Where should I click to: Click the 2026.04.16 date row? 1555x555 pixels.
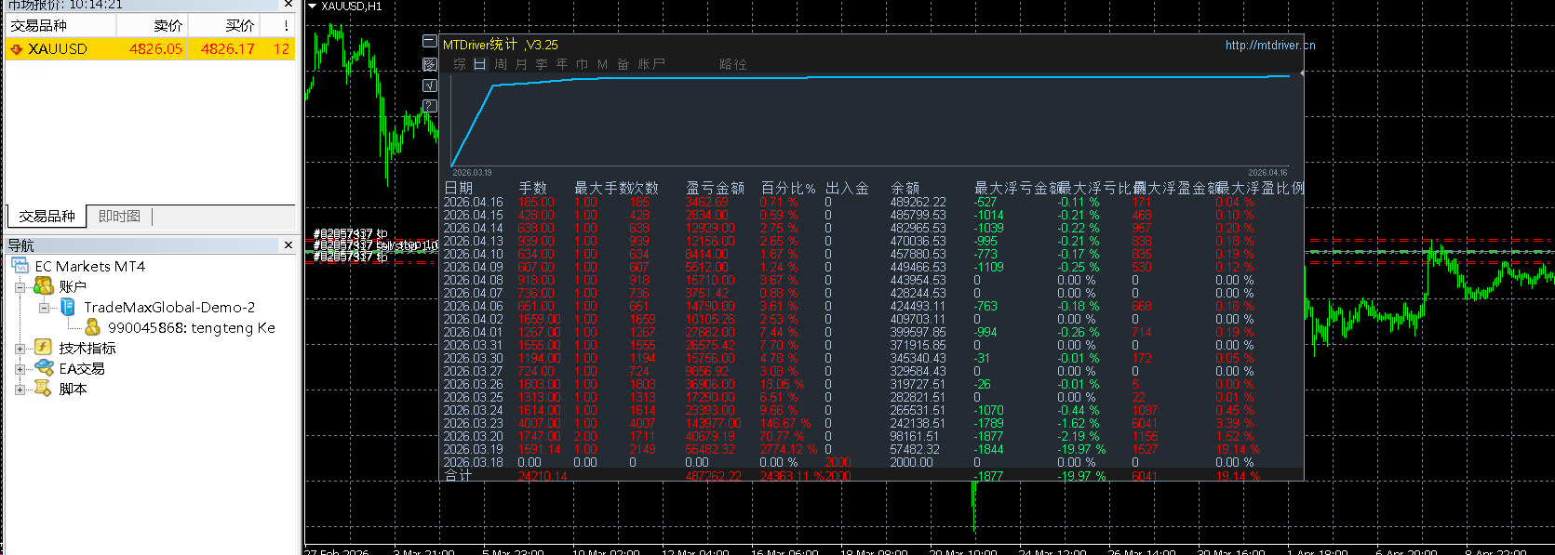point(473,202)
